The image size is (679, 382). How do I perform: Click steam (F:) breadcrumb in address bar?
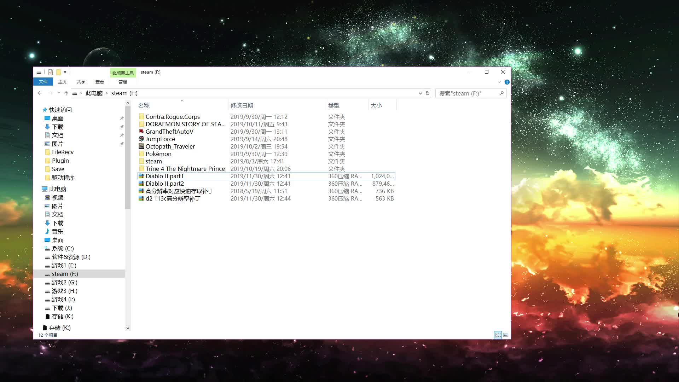click(124, 93)
